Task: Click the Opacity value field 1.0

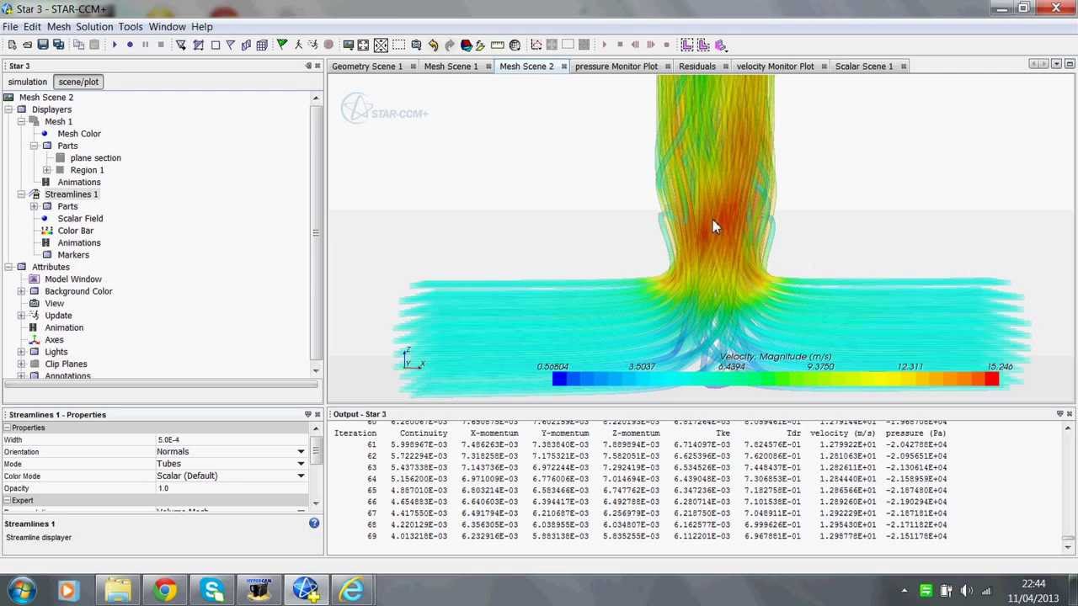Action: point(232,488)
